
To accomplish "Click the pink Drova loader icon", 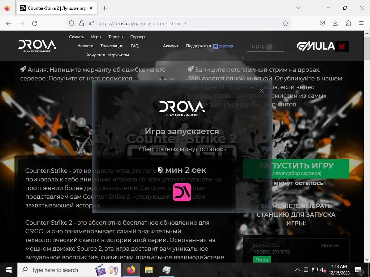I will click(182, 192).
